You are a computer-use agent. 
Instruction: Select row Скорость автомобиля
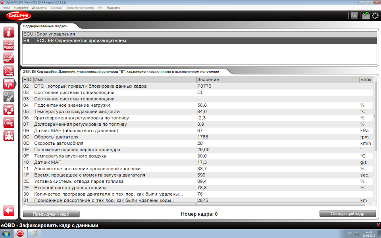[198, 143]
